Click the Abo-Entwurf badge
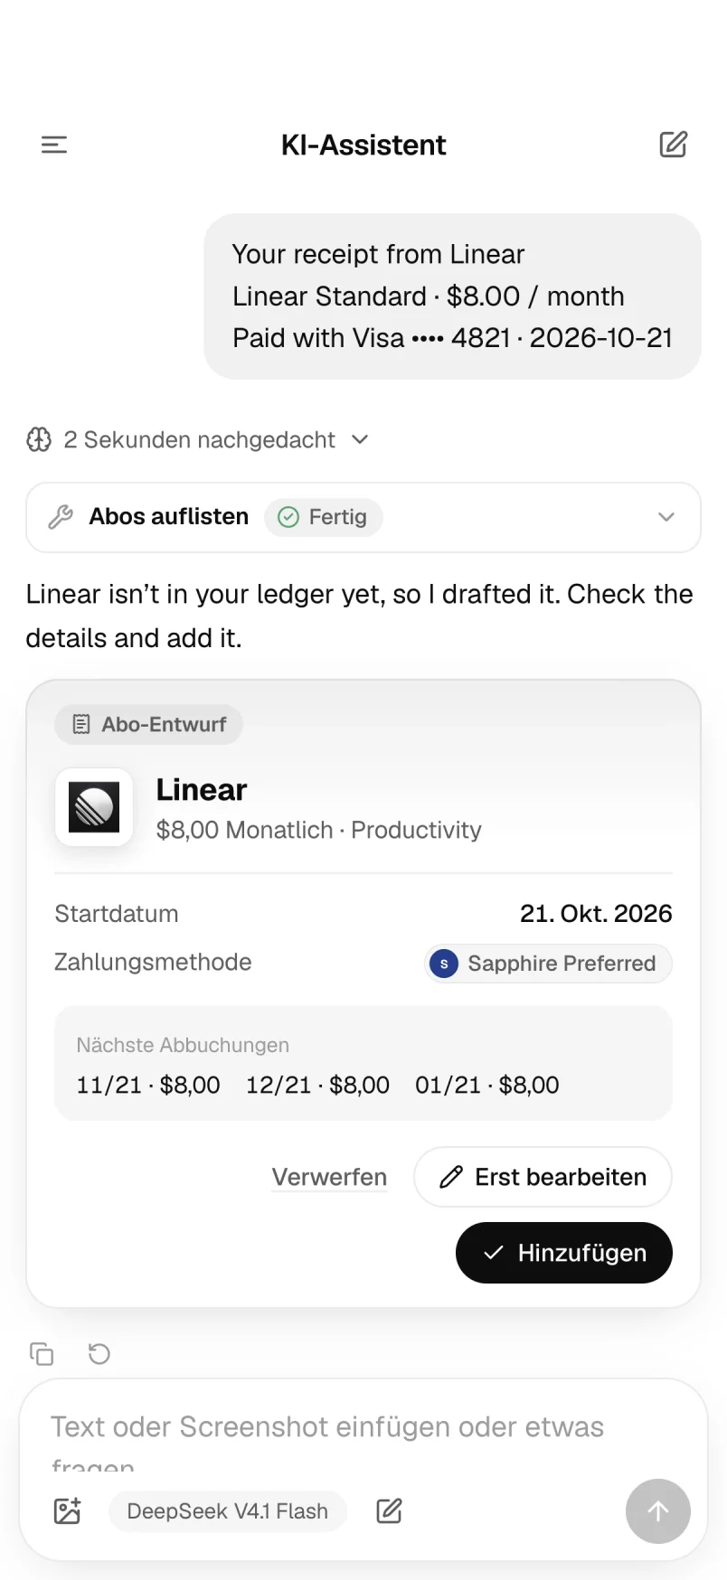Screen dimensions: 727x1580 [x=149, y=725]
